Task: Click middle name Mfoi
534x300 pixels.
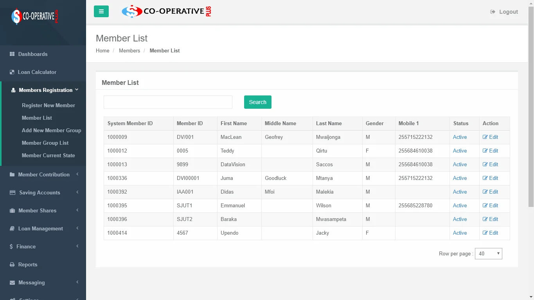Action: coord(270,192)
